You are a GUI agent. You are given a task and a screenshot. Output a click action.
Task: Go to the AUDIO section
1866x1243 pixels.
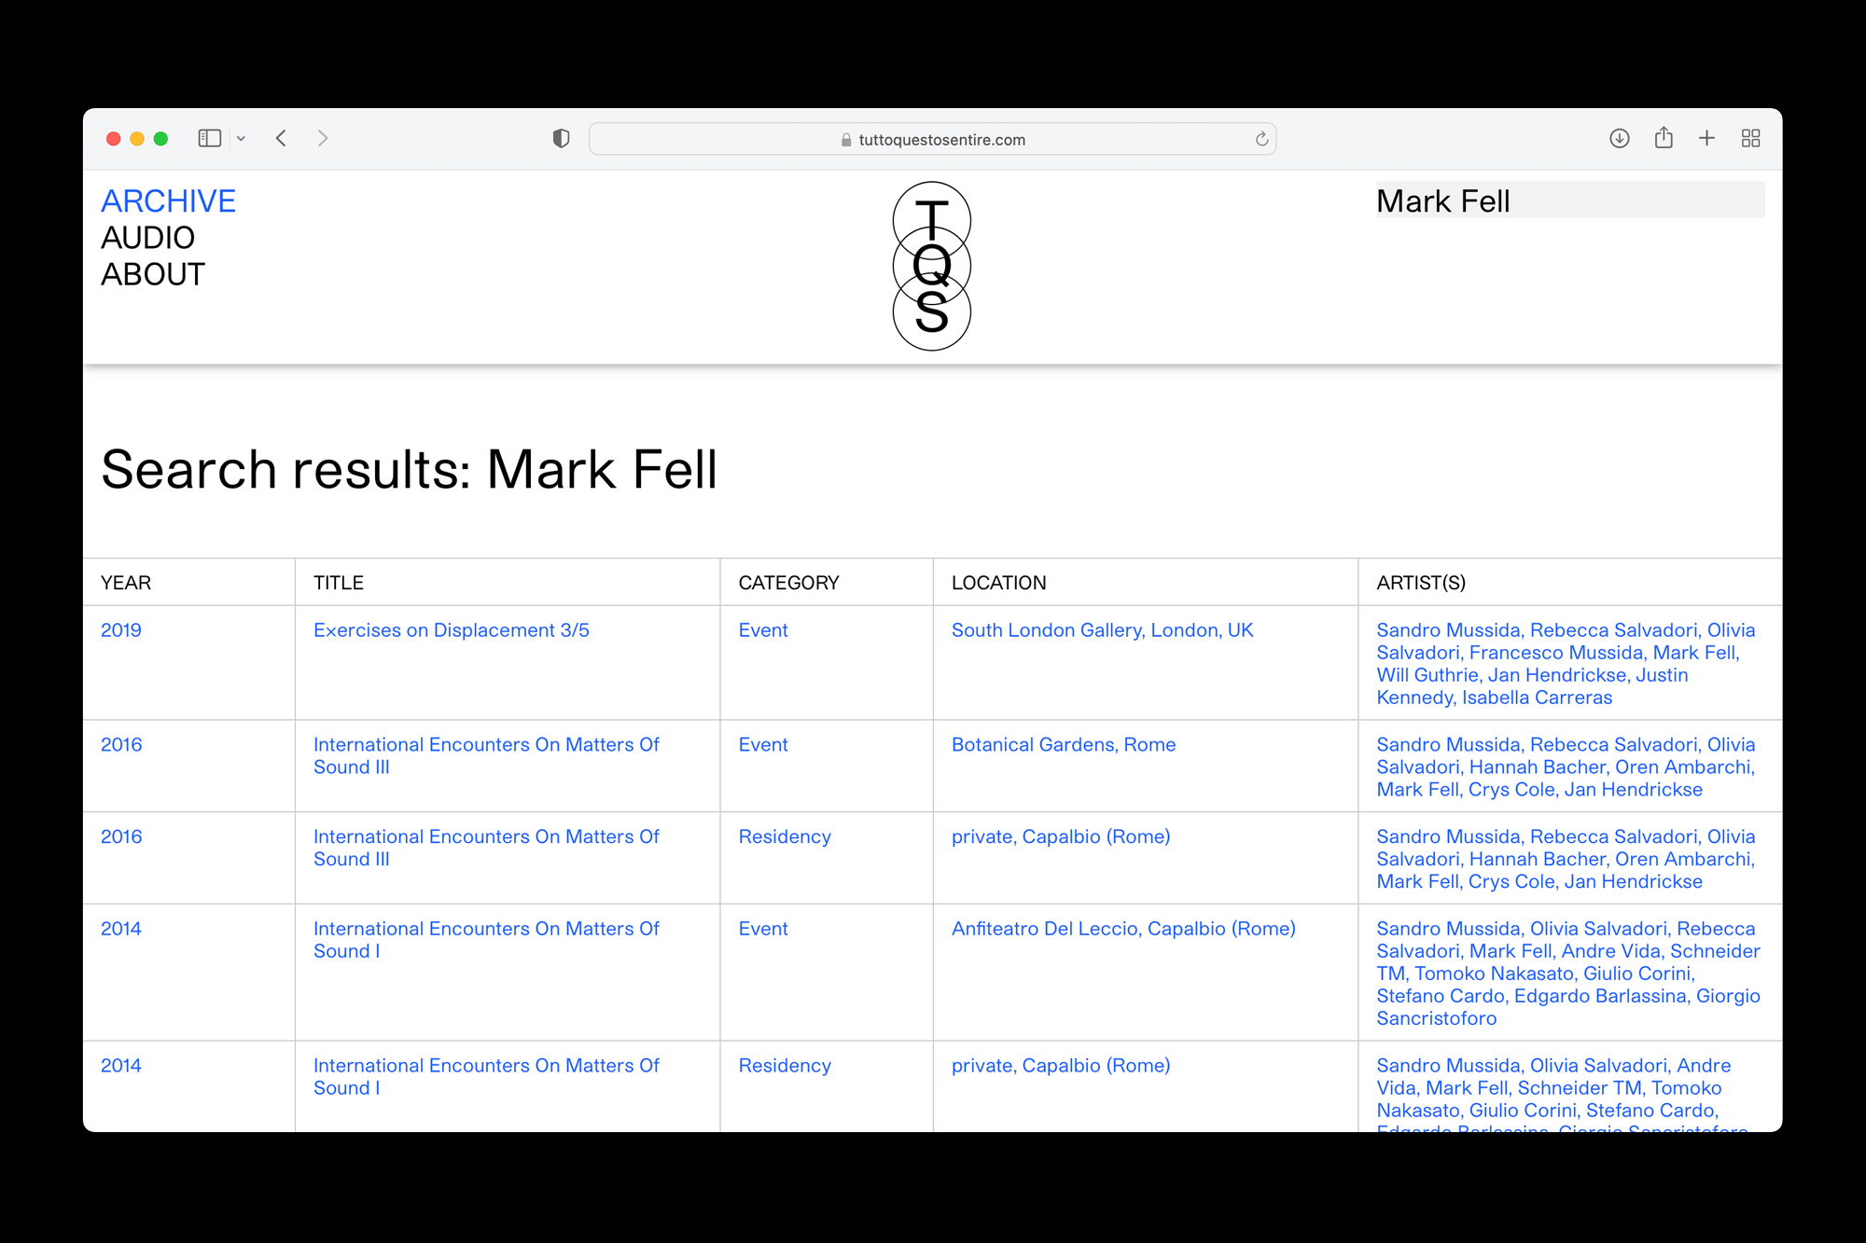(x=147, y=238)
